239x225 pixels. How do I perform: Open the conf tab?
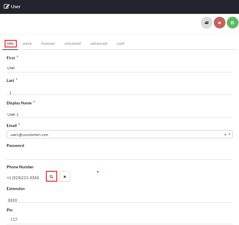pos(120,43)
